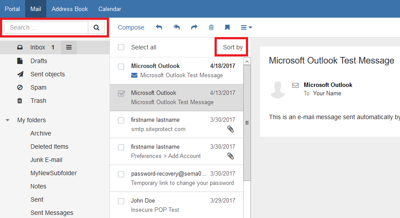Screen dimensions: 400x218
Task: Open the toolbar more-actions dropdown menu
Action: [x=246, y=27]
